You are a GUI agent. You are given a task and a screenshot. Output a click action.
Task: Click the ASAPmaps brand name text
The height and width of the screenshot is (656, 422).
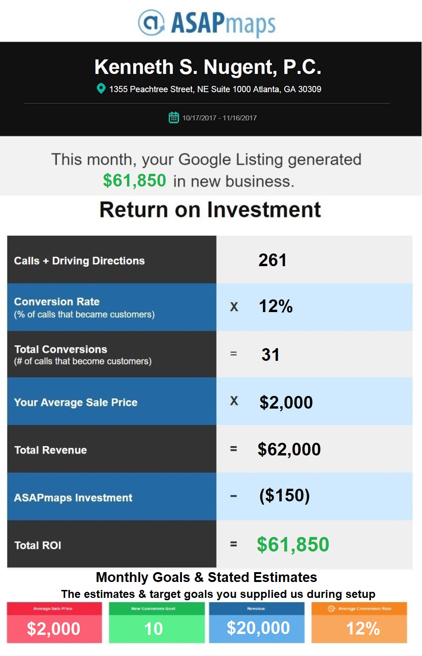click(x=223, y=23)
